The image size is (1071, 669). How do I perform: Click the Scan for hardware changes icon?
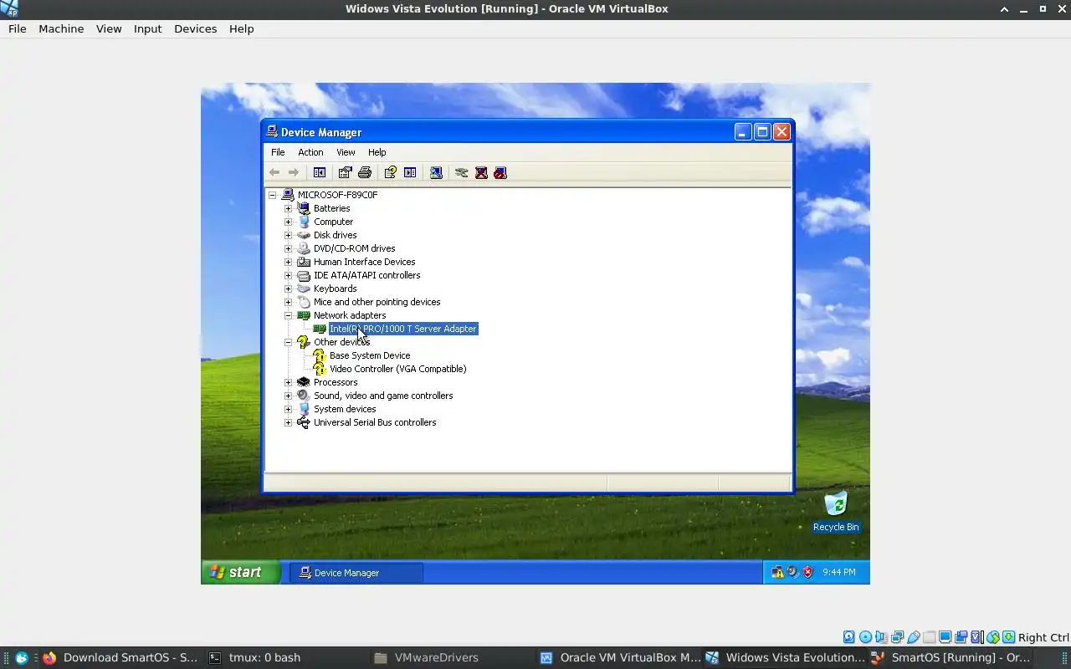coord(436,172)
